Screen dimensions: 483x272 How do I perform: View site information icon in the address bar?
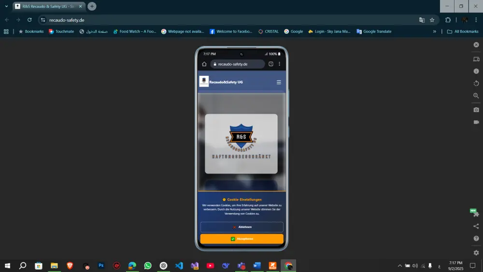pyautogui.click(x=43, y=20)
